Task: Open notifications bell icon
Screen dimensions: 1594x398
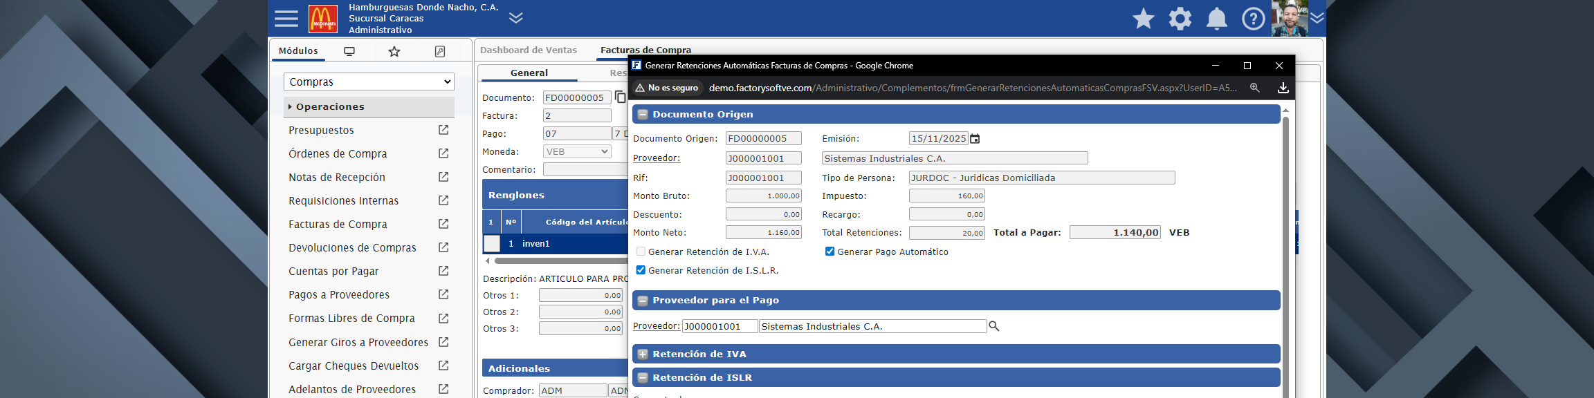Action: [x=1216, y=19]
